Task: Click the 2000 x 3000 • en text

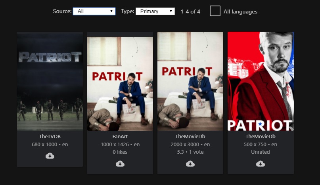Action: coord(190,145)
